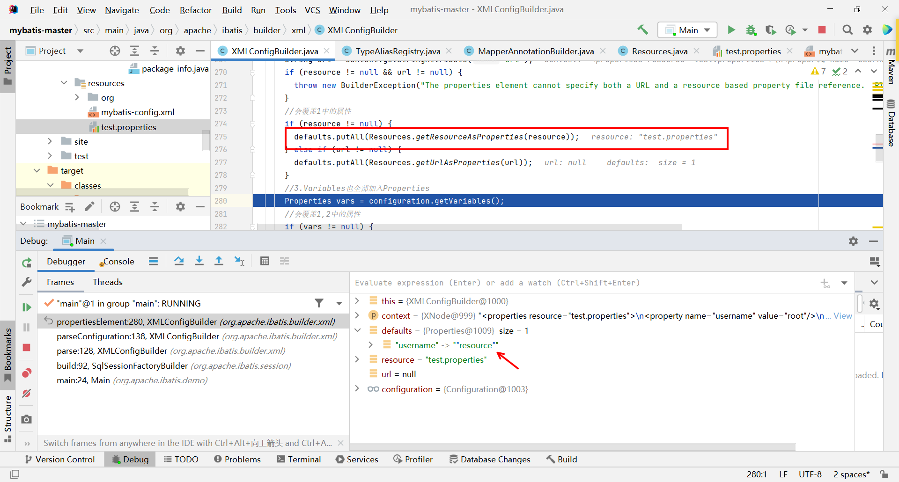The image size is (899, 482).
Task: Rerun Main in debug panel
Action: tap(27, 263)
